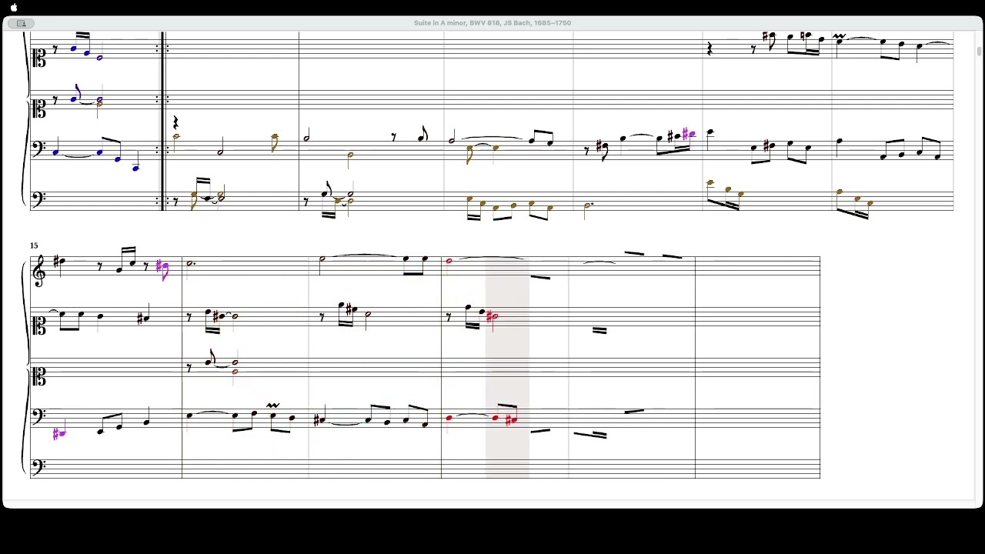The height and width of the screenshot is (554, 985).
Task: Click the treble clef on the lower system
Action: 38,270
